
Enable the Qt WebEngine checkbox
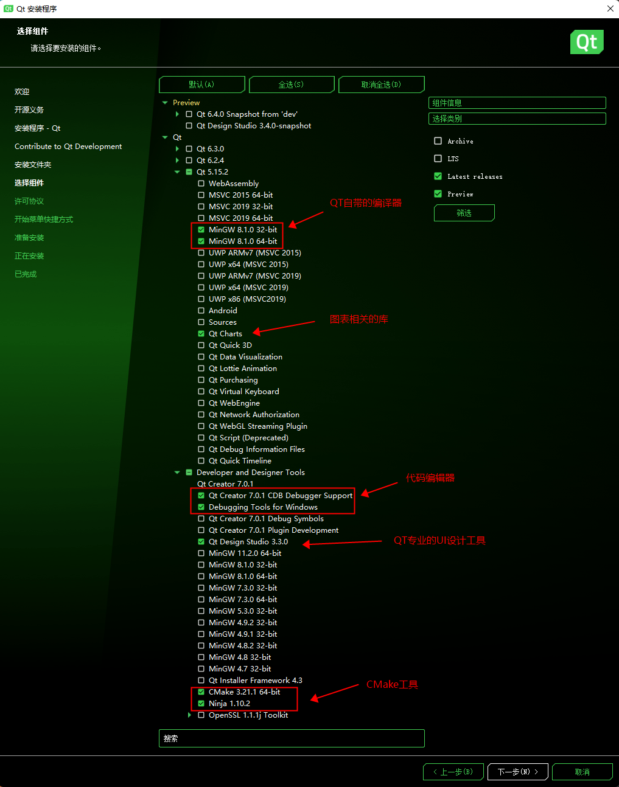click(x=201, y=403)
